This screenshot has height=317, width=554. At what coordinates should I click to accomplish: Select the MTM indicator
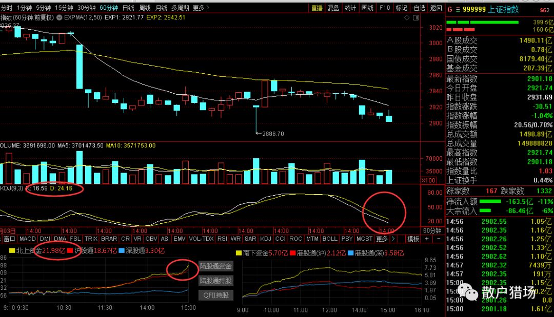pos(312,239)
